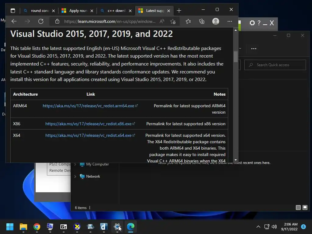312x234 pixels.
Task: Open gear settings in background green app
Action: (252, 23)
